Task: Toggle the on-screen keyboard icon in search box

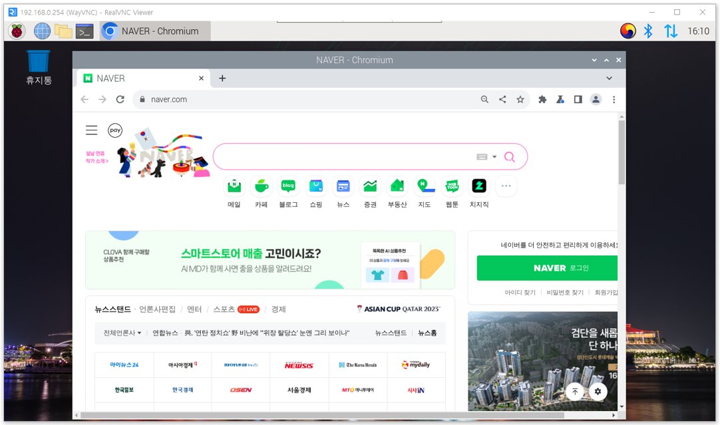Action: (x=482, y=157)
